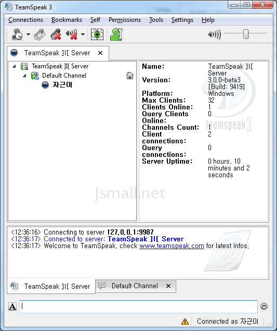This screenshot has height=331, width=277.
Task: Click the '3.0.0-beta3' version value
Action: click(x=224, y=80)
